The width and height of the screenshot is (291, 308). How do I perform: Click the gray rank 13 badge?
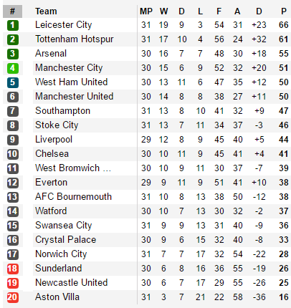pos(13,197)
